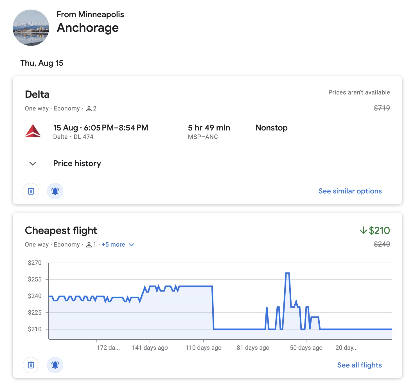Image resolution: width=415 pixels, height=388 pixels.
Task: Select the Delta flight card header
Action: pos(37,94)
